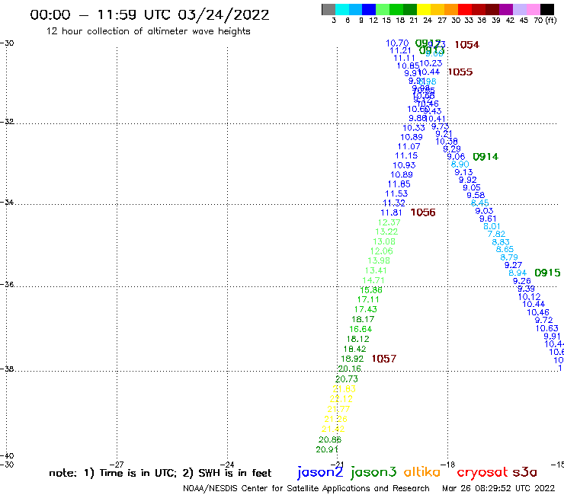The width and height of the screenshot is (564, 495).
Task: Click the green pass number '0915'
Action: (x=547, y=273)
